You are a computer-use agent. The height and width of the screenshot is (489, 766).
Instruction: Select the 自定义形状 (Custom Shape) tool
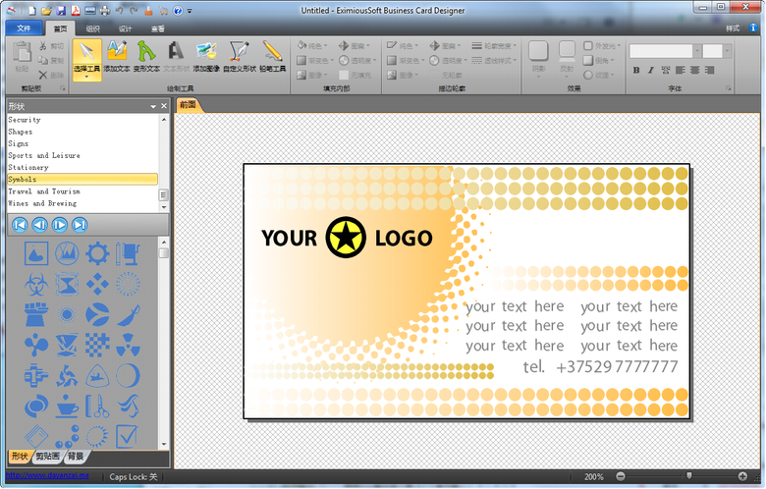239,55
